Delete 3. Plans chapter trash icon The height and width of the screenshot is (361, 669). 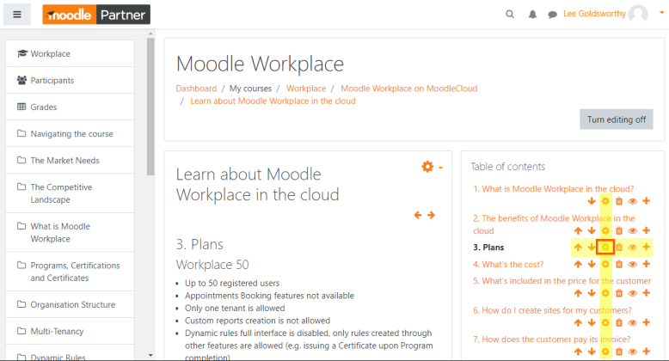click(x=619, y=247)
